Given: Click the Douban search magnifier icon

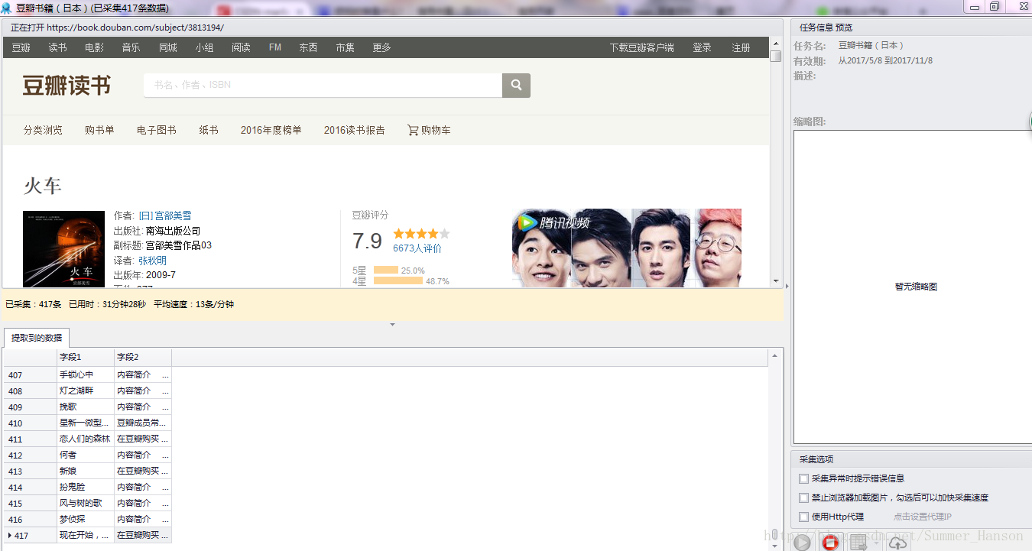Looking at the screenshot, I should 516,86.
